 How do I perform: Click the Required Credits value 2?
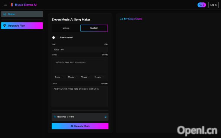click(x=106, y=117)
